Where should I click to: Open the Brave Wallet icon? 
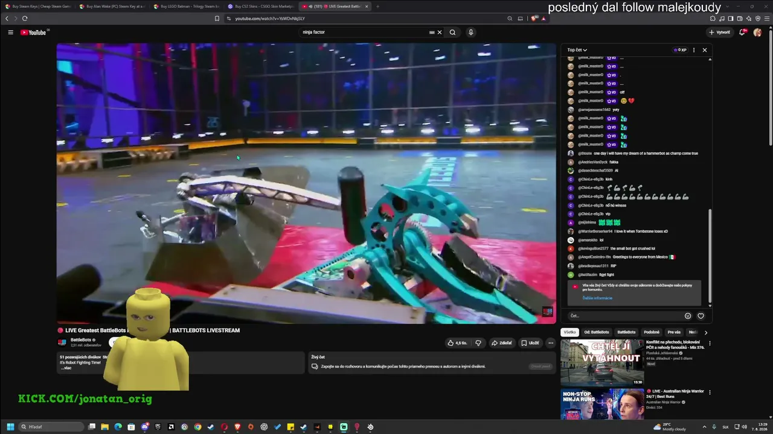coord(740,19)
